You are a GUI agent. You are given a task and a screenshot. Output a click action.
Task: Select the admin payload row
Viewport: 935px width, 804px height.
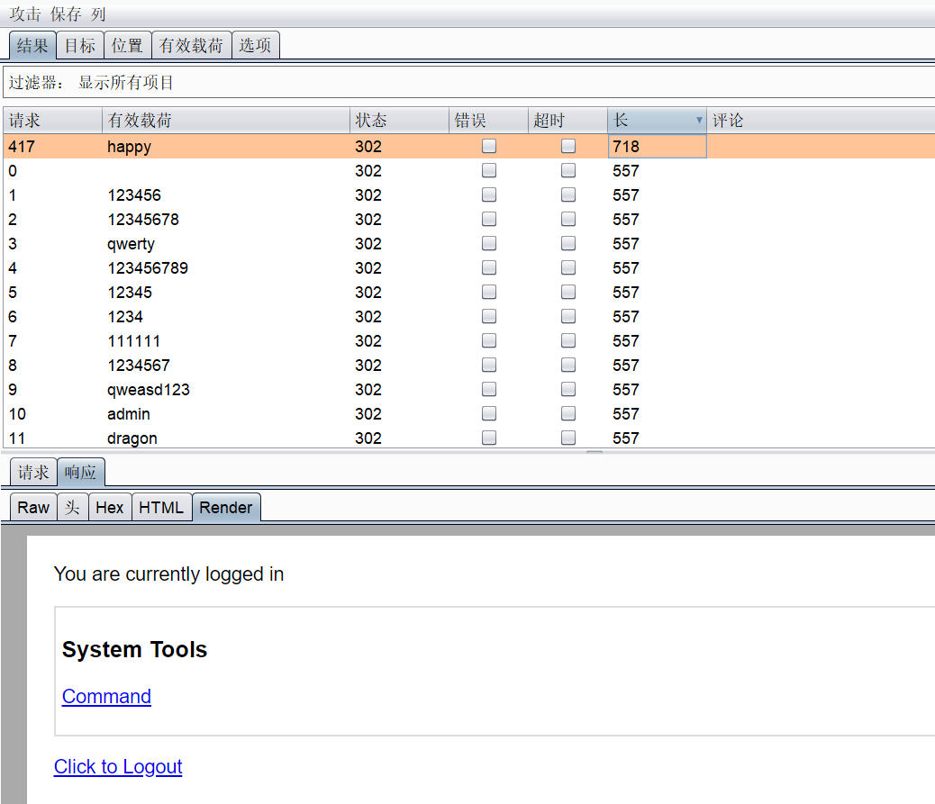468,413
